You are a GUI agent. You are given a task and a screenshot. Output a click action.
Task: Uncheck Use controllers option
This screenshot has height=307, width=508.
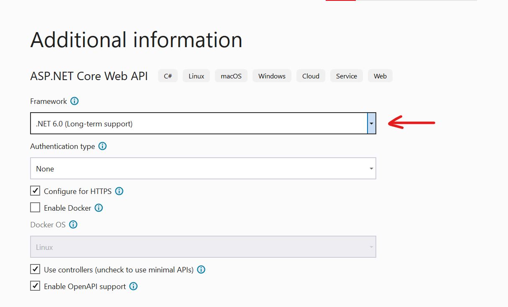(x=35, y=269)
